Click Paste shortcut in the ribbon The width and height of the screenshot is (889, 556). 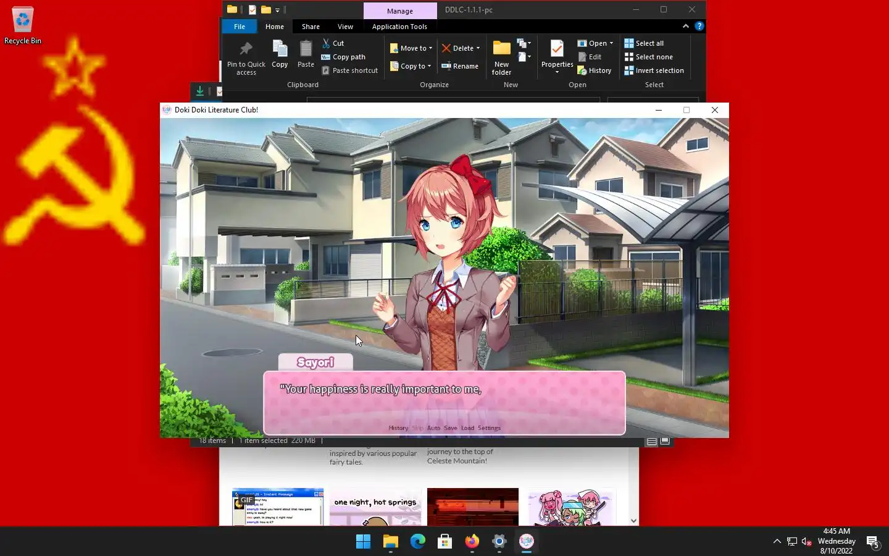349,70
